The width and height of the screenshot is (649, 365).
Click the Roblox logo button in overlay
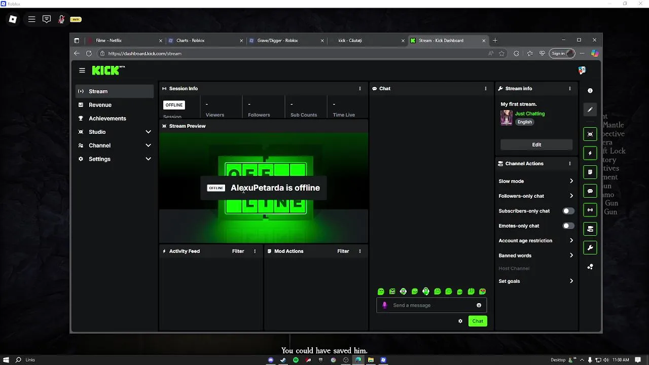pos(13,19)
